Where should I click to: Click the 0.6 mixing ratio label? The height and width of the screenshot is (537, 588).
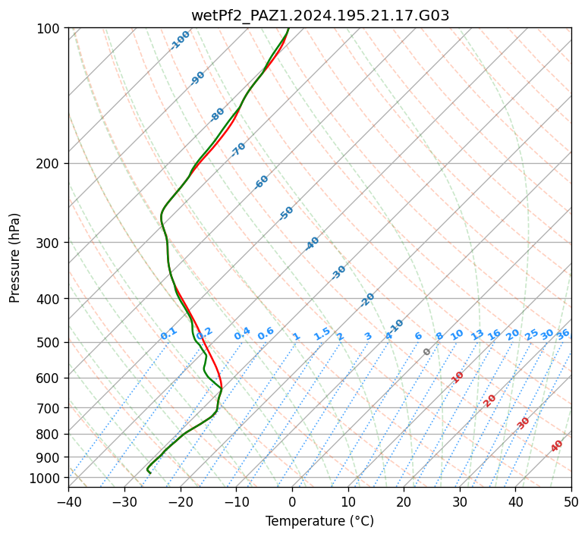(x=266, y=334)
